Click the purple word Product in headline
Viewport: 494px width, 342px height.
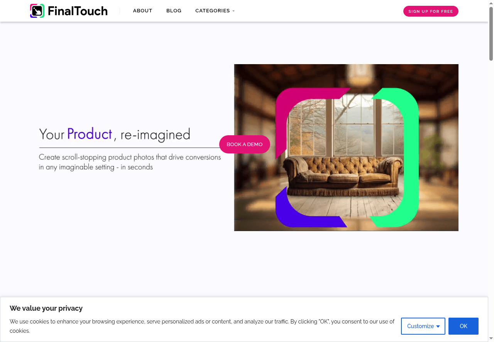[90, 134]
